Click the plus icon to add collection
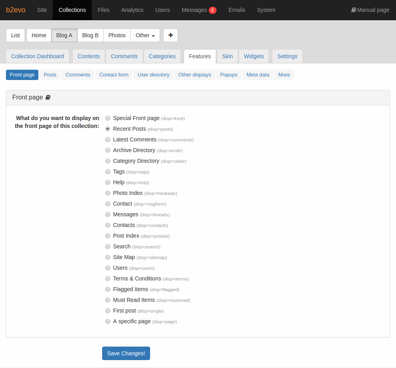Viewport: 396px width, 368px height. coord(170,35)
